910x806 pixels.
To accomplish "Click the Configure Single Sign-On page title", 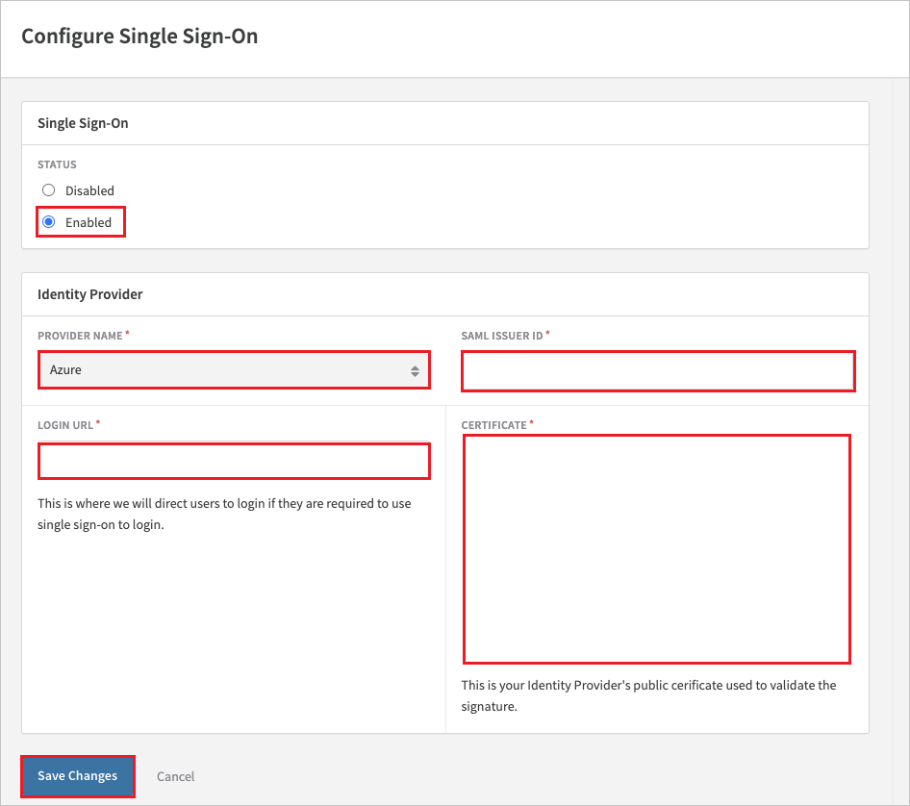I will point(139,36).
